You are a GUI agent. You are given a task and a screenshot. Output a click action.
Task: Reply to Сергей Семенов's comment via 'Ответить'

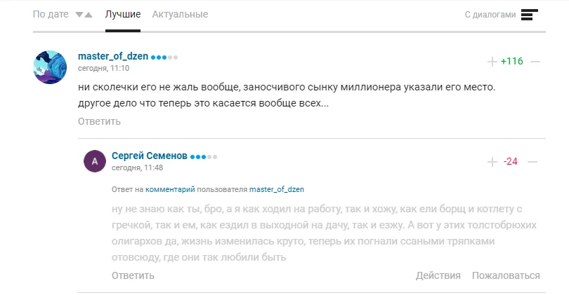coord(133,275)
